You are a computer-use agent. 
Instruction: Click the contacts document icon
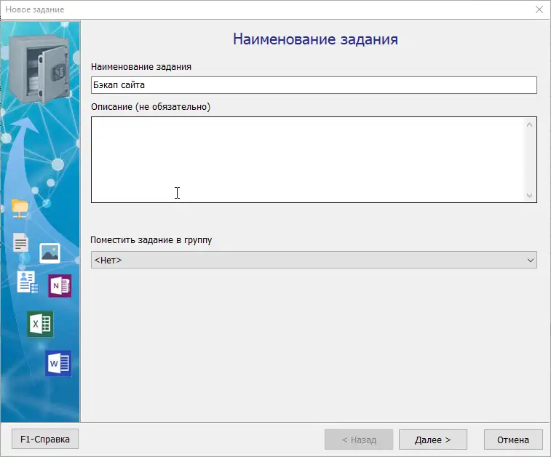[28, 282]
